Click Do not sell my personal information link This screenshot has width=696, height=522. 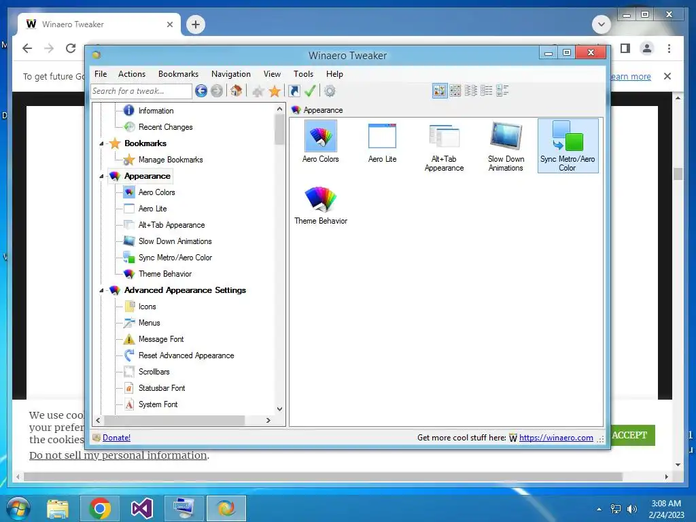coord(118,455)
